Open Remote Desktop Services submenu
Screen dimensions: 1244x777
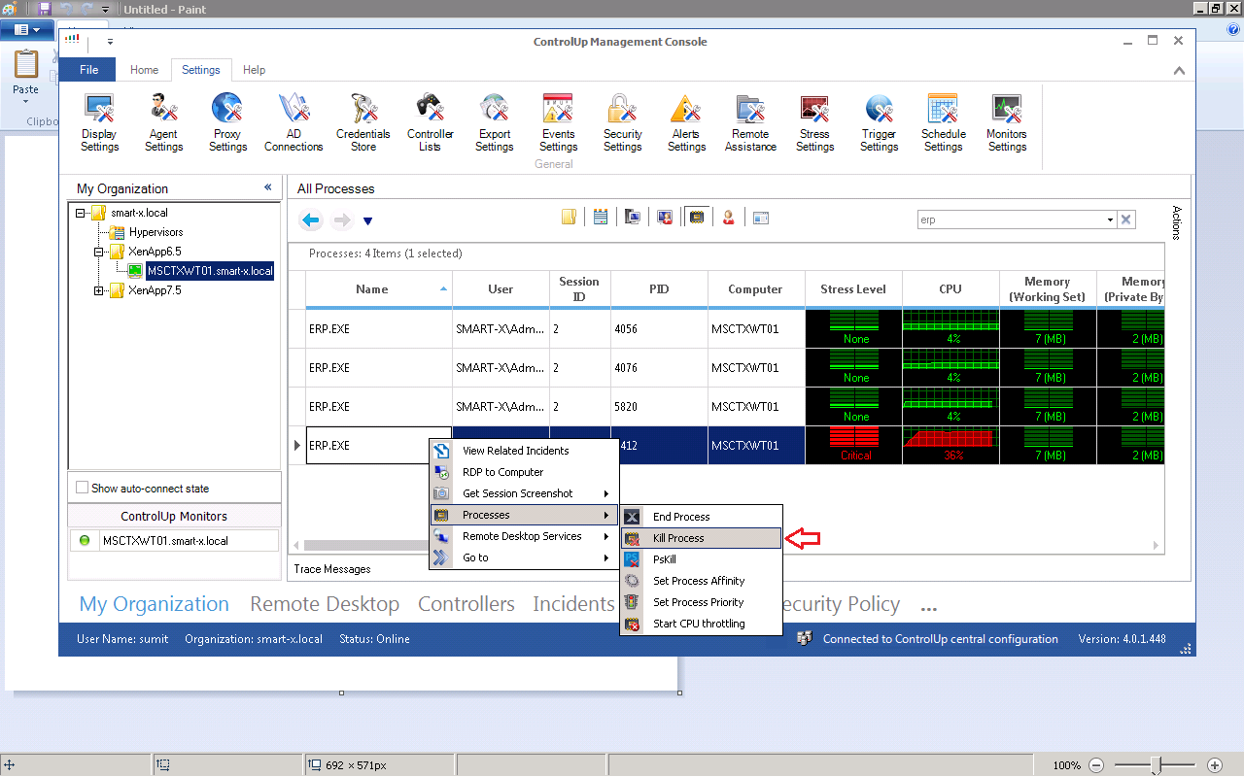pyautogui.click(x=524, y=536)
